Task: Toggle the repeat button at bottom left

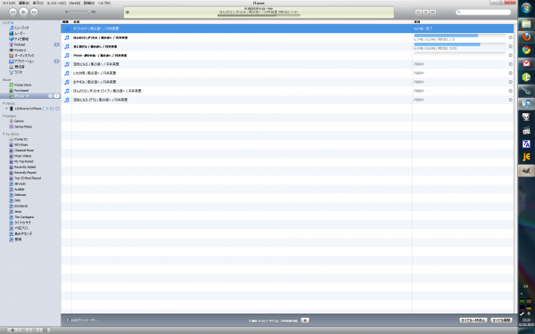Action: 34,330
